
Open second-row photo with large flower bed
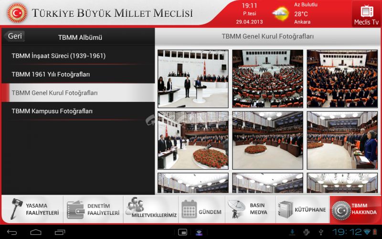(193, 141)
